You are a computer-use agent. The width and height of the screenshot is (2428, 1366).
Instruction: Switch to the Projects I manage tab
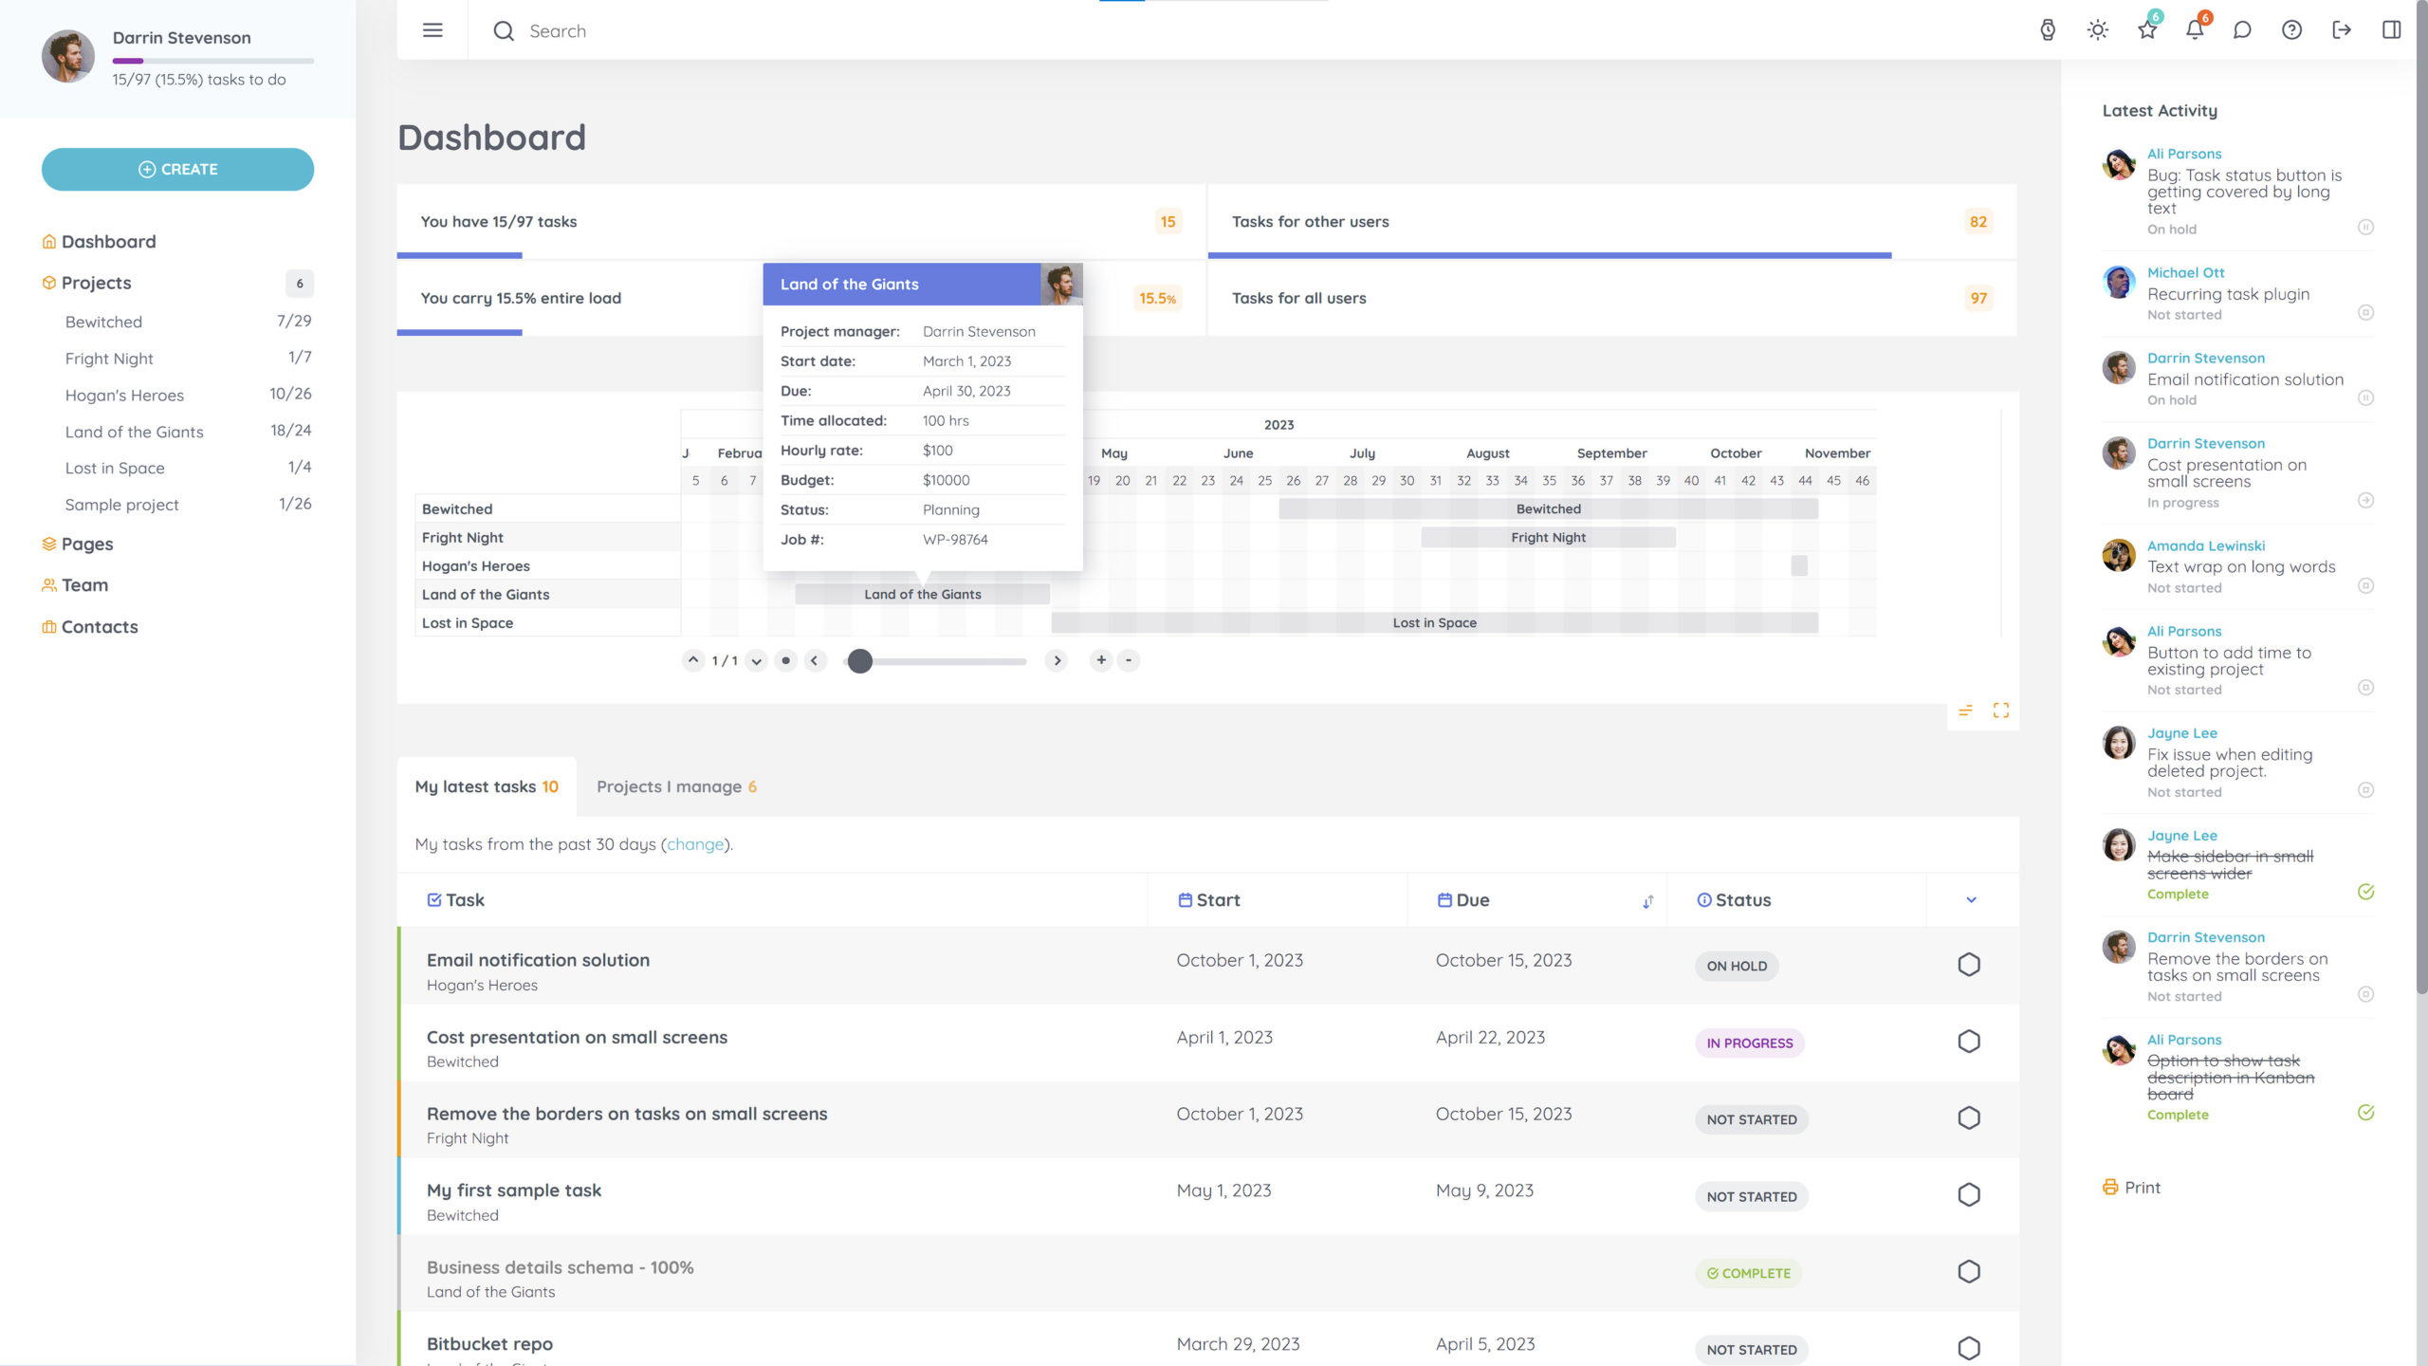[677, 785]
